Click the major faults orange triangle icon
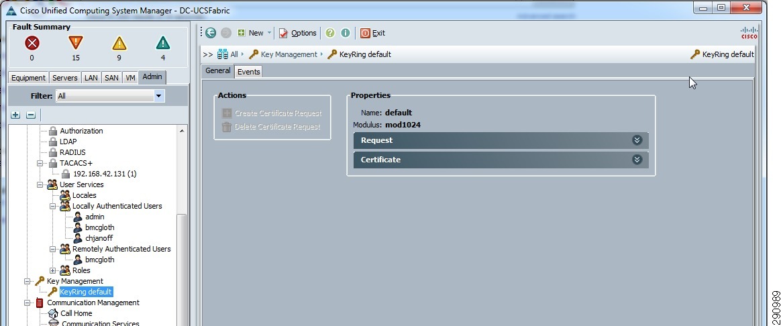Image resolution: width=781 pixels, height=326 pixels. click(x=75, y=44)
